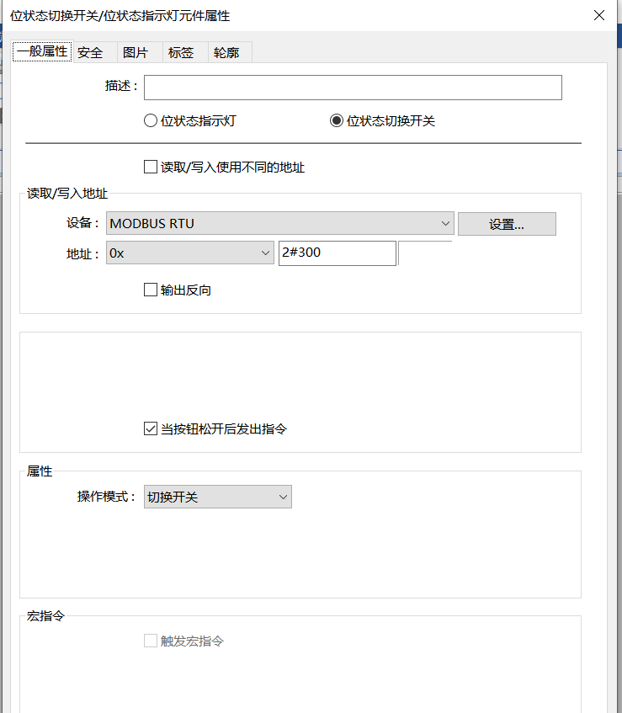622x713 pixels.
Task: Uncheck 当按钮松开后发出指令
Action: (151, 429)
